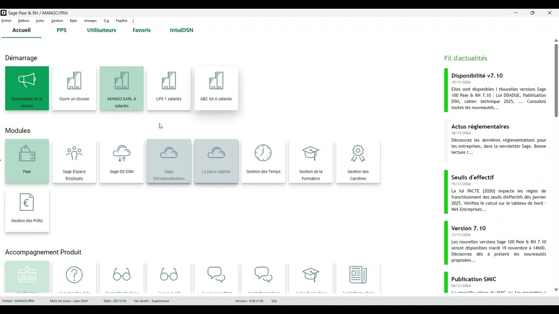Switch to the PPS tab

pyautogui.click(x=62, y=30)
